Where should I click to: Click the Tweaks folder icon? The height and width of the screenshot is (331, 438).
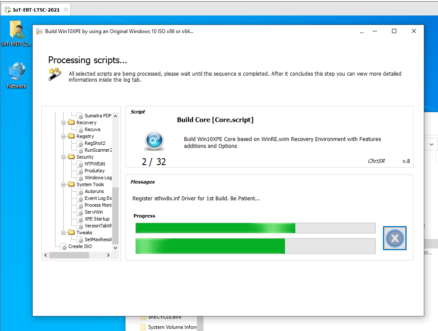point(71,233)
